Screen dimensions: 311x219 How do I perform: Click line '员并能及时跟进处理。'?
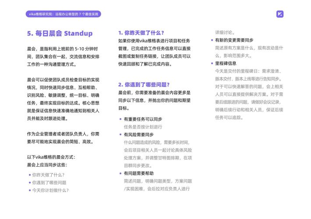point(48,118)
